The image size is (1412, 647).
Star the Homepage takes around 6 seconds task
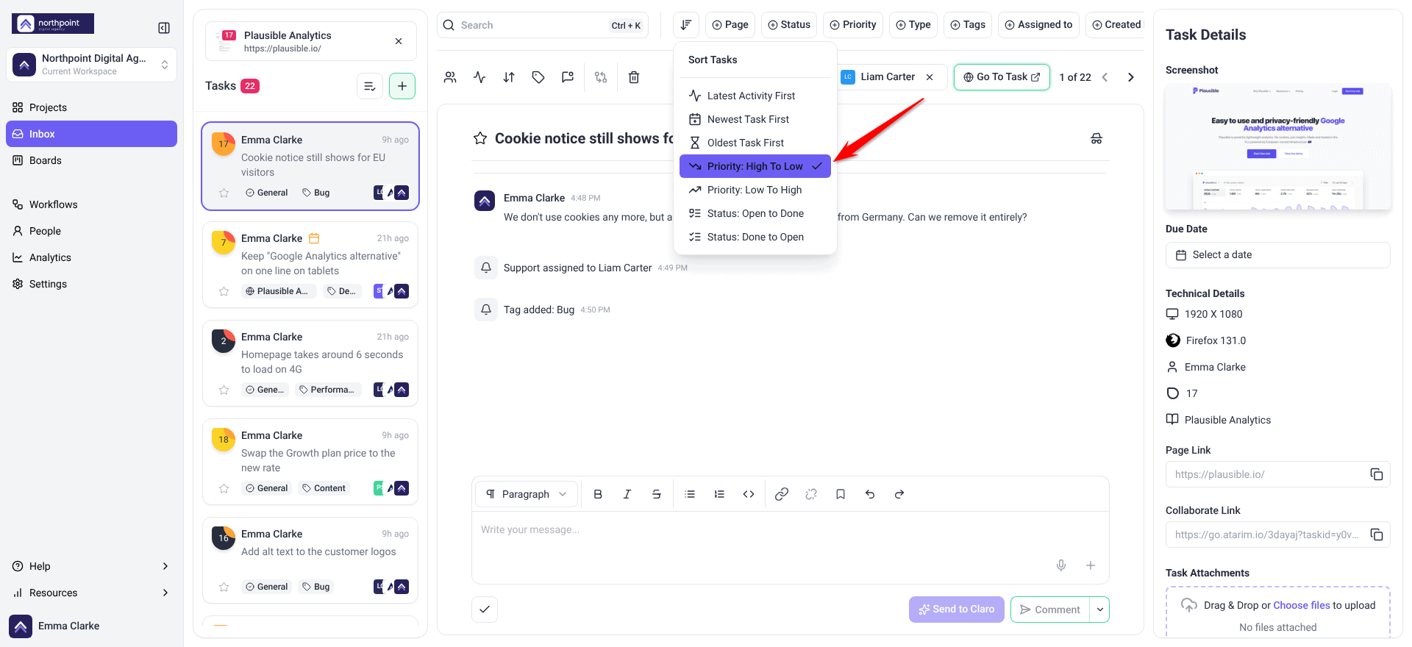click(x=224, y=390)
